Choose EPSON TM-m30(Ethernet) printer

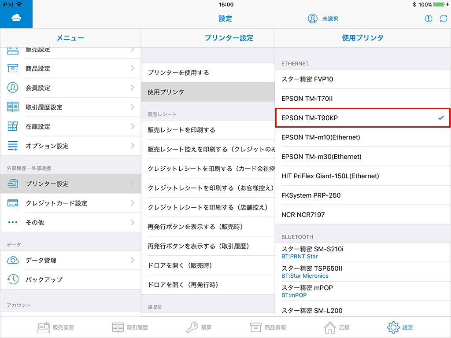[363, 157]
